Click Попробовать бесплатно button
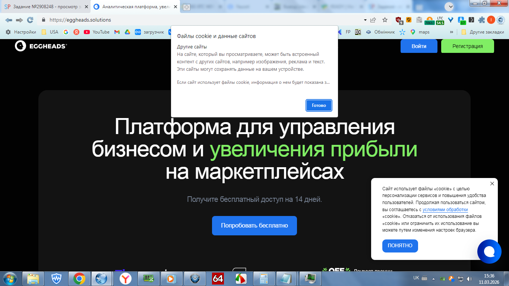This screenshot has width=509, height=286. click(x=255, y=226)
